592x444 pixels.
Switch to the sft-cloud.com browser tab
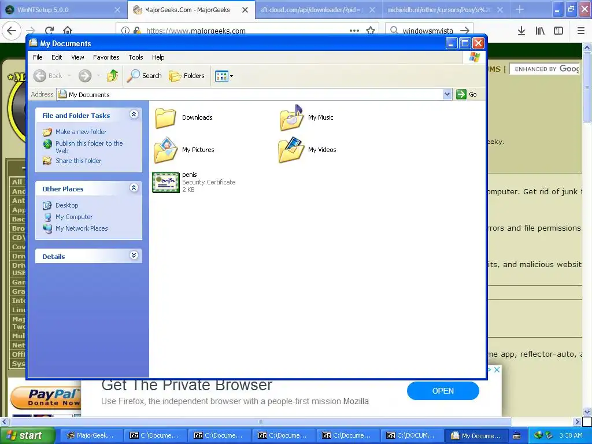317,10
